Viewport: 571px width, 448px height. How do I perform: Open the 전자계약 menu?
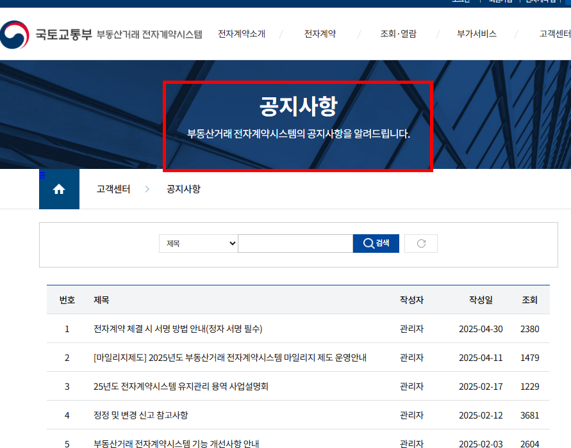(x=320, y=33)
